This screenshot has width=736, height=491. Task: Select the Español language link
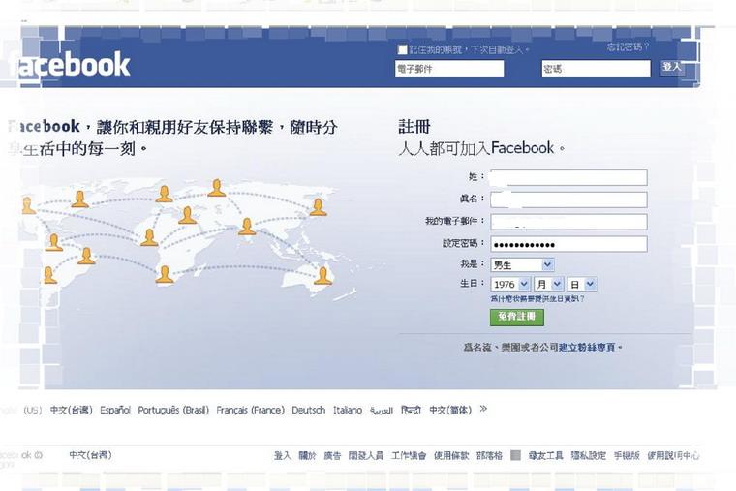pos(115,410)
